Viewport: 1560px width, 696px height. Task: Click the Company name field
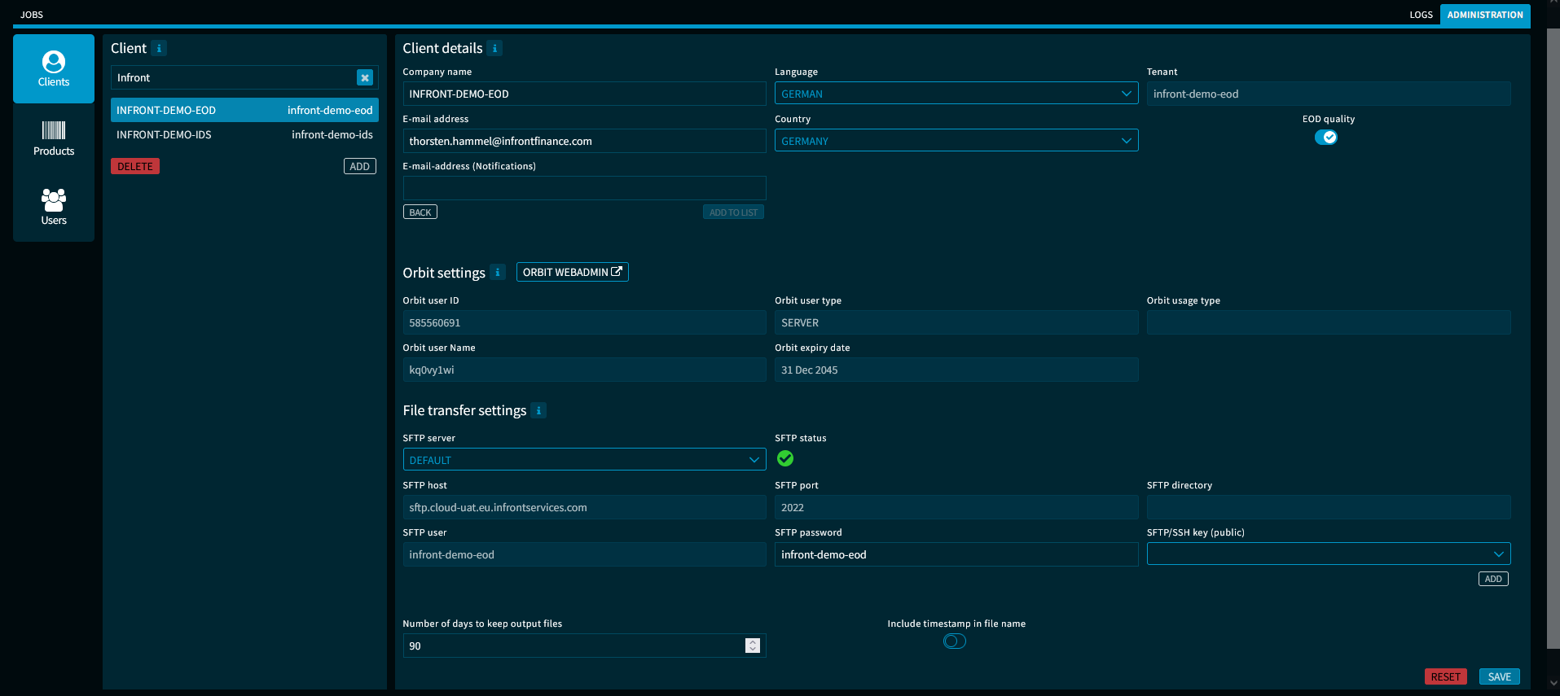[x=584, y=94]
